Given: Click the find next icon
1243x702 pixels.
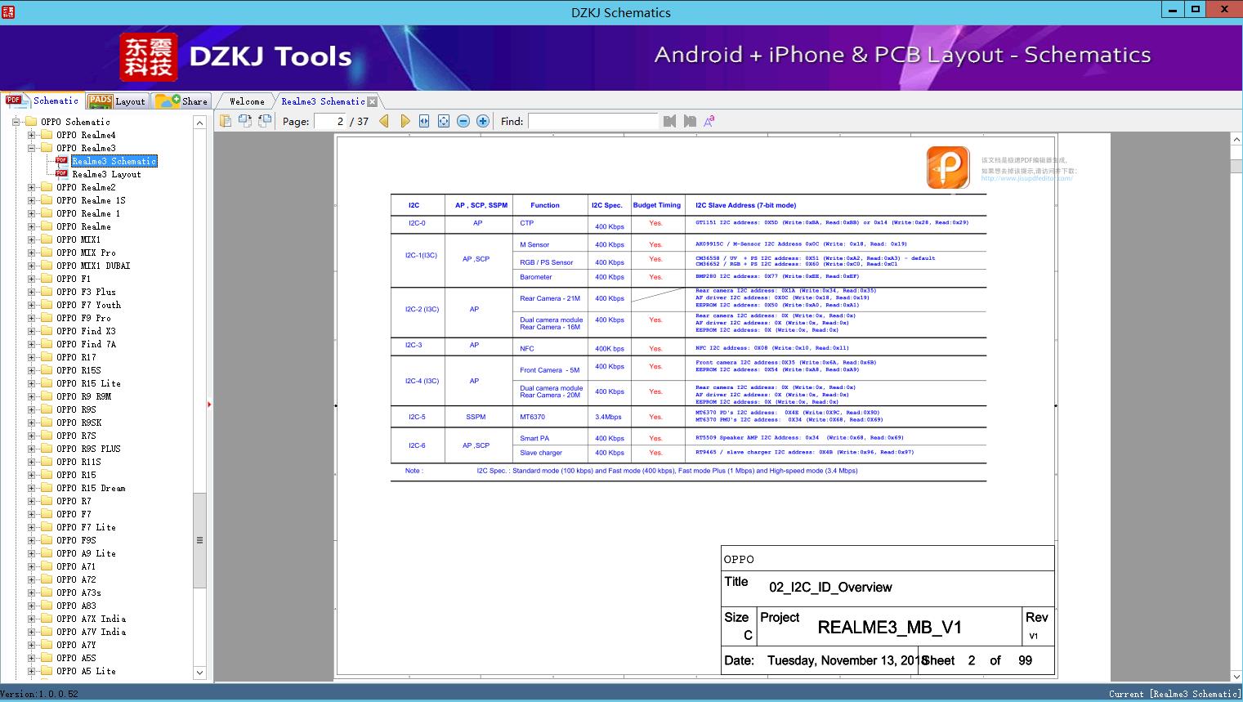Looking at the screenshot, I should (x=690, y=121).
